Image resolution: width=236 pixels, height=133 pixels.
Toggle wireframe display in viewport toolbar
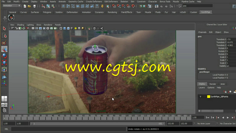click(x=61, y=28)
